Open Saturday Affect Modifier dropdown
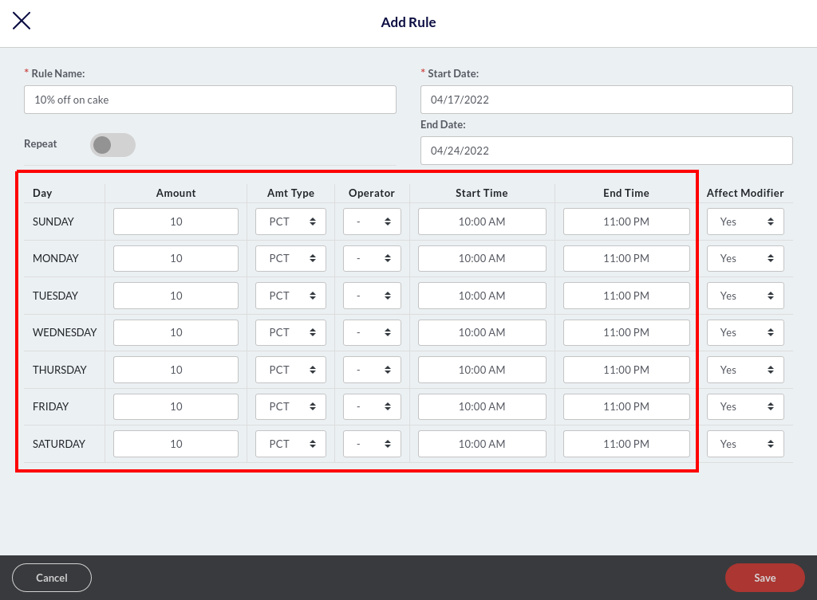817x600 pixels. point(744,444)
